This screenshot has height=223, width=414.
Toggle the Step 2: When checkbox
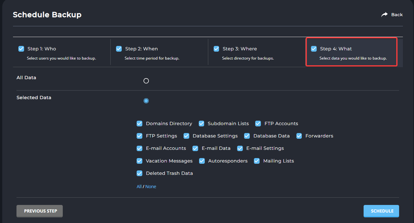coord(119,49)
